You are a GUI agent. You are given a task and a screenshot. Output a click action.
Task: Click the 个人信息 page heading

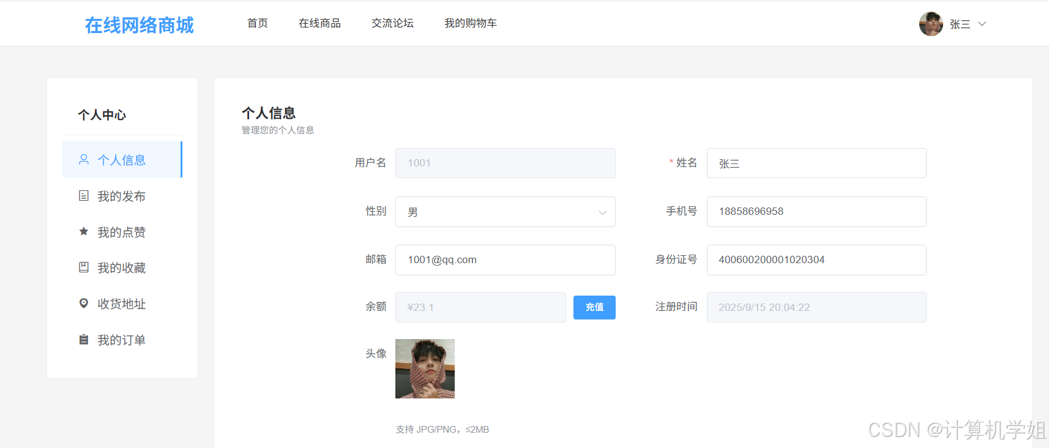269,113
